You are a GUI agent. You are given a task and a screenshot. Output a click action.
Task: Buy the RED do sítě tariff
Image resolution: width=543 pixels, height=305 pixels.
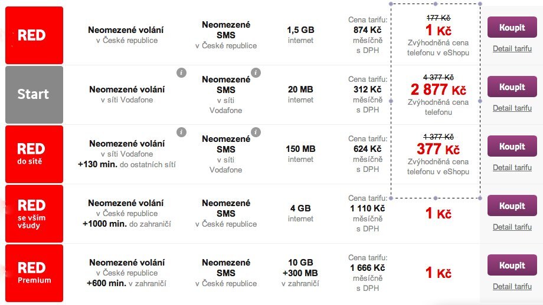(512, 146)
